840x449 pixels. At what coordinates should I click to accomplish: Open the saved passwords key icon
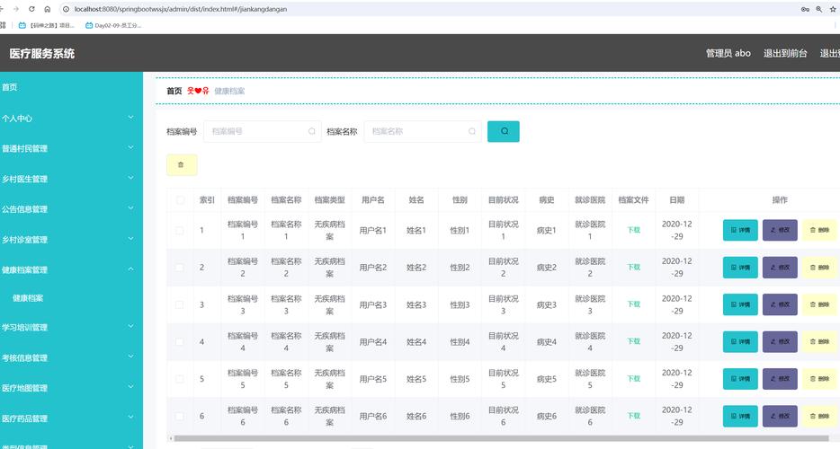pos(805,9)
